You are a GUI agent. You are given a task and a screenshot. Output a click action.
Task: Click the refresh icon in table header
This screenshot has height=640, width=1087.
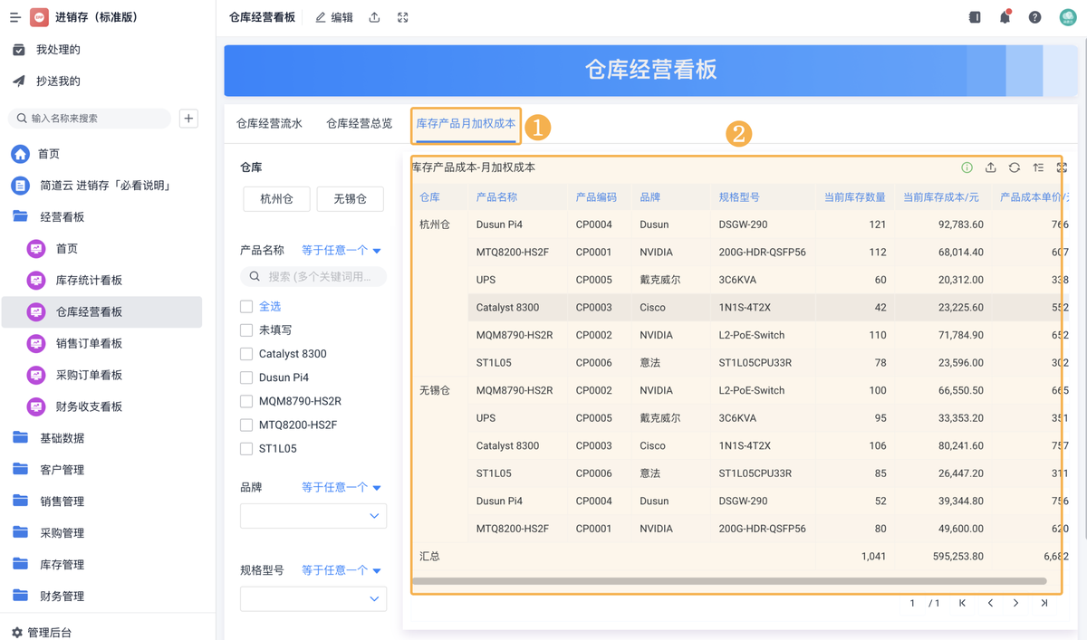point(1015,167)
